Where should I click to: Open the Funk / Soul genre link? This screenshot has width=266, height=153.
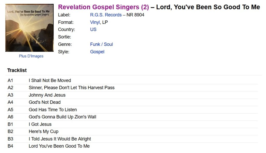[x=102, y=44]
